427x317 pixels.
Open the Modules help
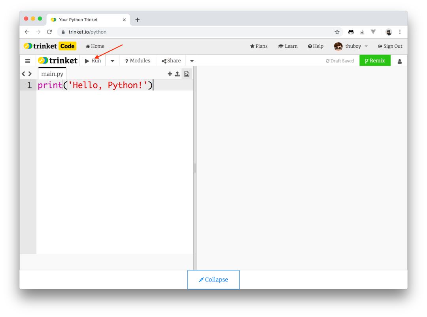(138, 61)
